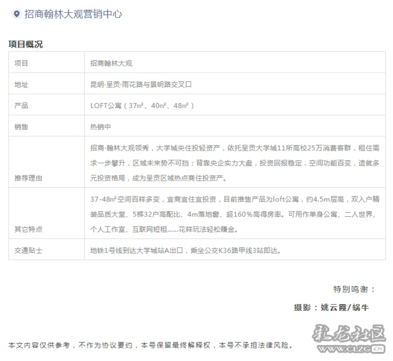Select the LOFT公寓 product sizes cell
This screenshot has width=393, height=361.
235,105
